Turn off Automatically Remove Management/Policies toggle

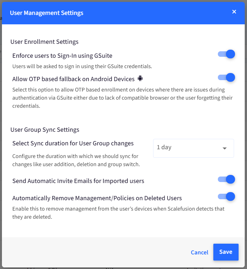point(226,196)
